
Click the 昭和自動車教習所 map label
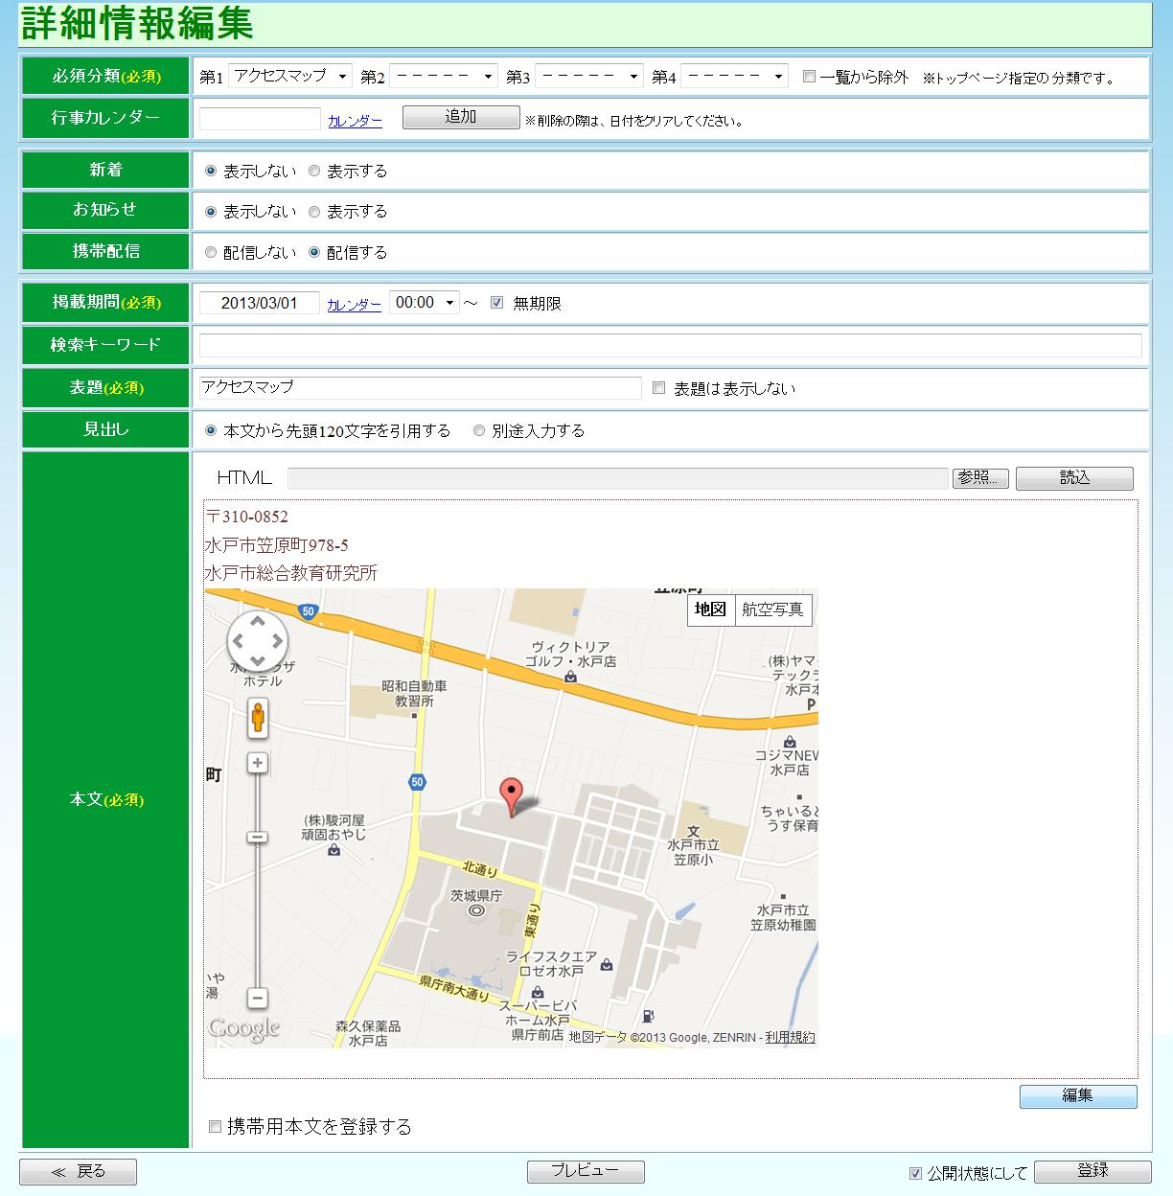point(414,694)
